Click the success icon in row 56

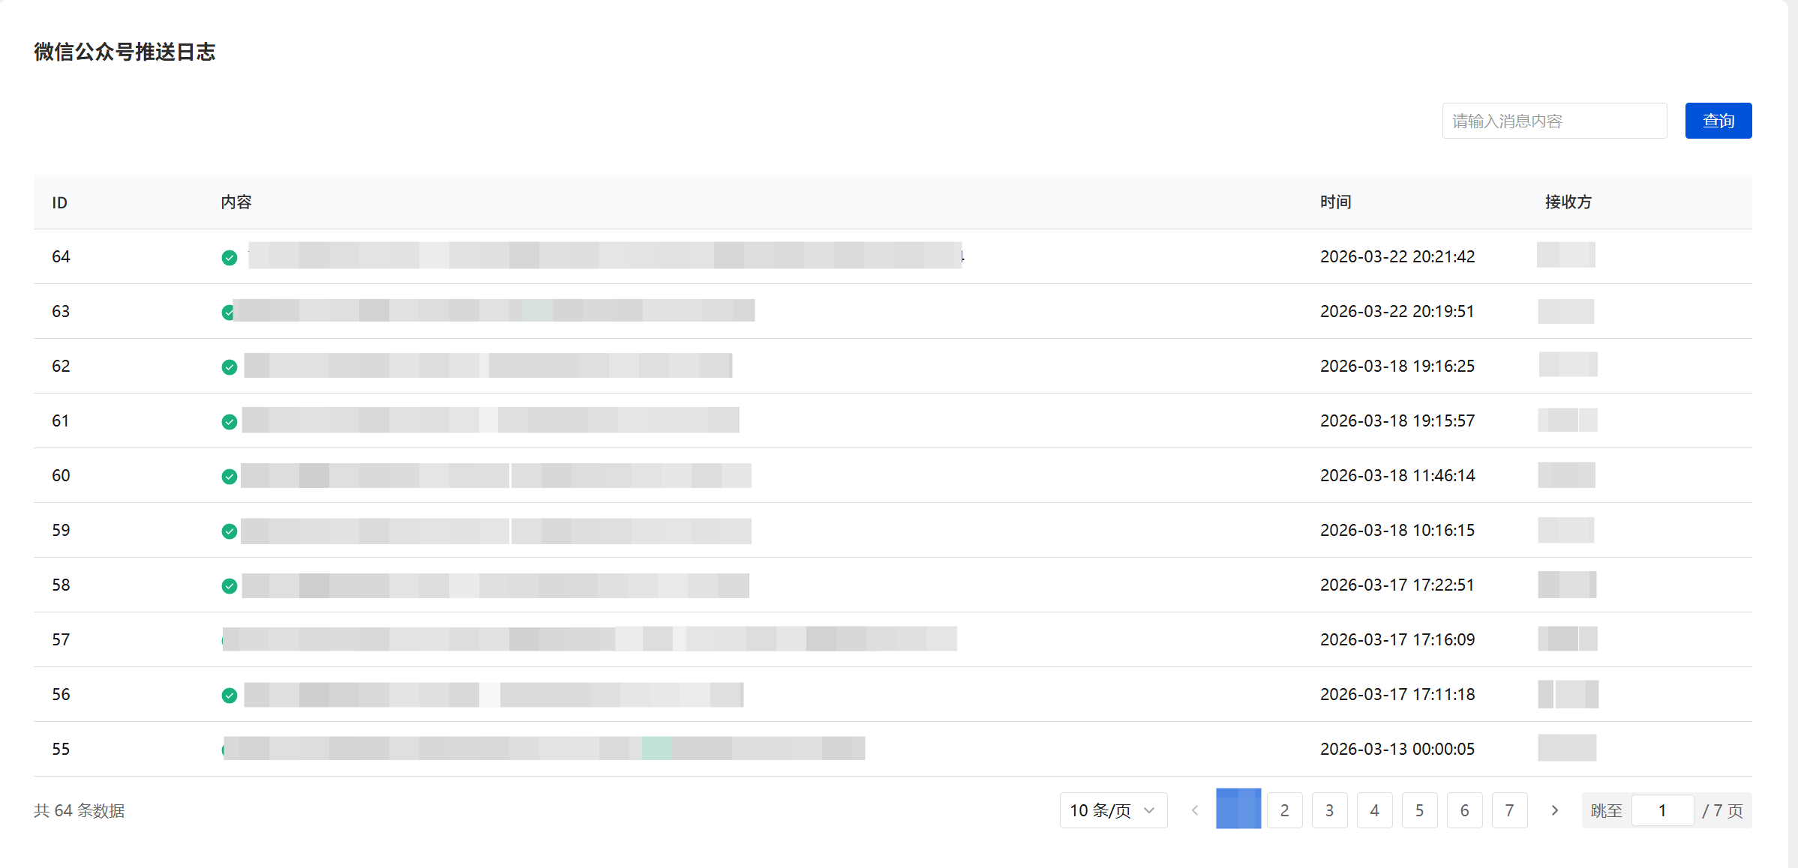click(230, 696)
